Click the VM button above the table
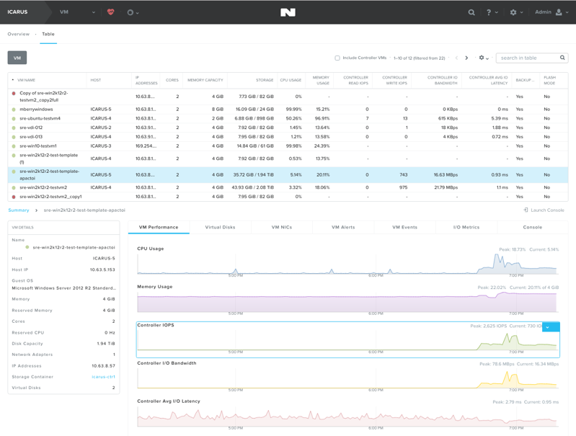The height and width of the screenshot is (436, 576). click(x=17, y=58)
